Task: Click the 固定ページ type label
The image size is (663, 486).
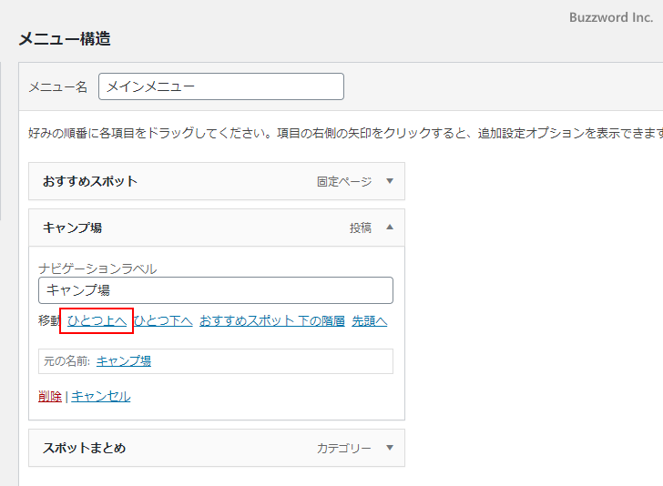Action: 344,182
